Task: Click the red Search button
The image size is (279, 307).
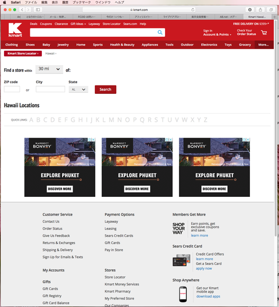Action: (x=106, y=90)
